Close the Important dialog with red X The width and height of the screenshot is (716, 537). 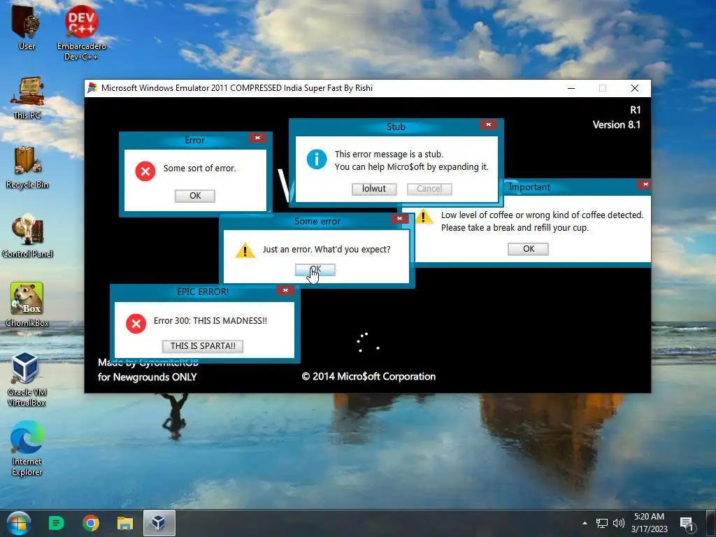click(645, 185)
